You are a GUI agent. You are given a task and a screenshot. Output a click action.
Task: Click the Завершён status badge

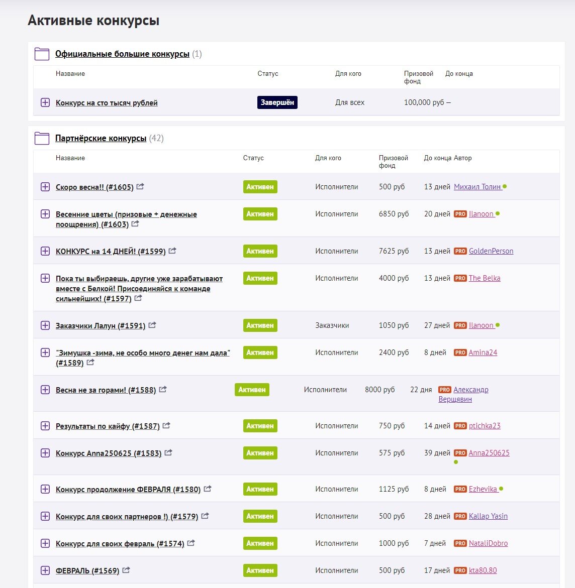pyautogui.click(x=277, y=102)
